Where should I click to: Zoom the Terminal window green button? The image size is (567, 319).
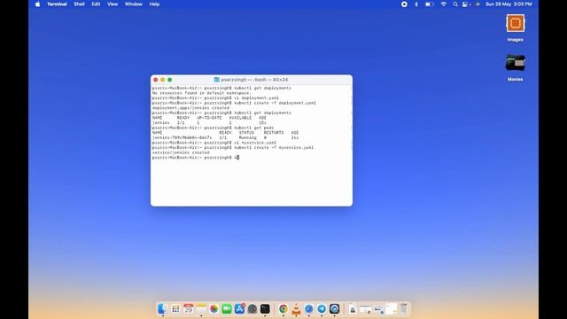pyautogui.click(x=169, y=80)
